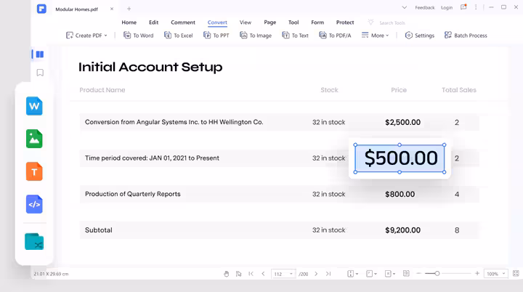Click the Production of Quarterly Reports row text
Screen dimensions: 523x292
point(133,194)
